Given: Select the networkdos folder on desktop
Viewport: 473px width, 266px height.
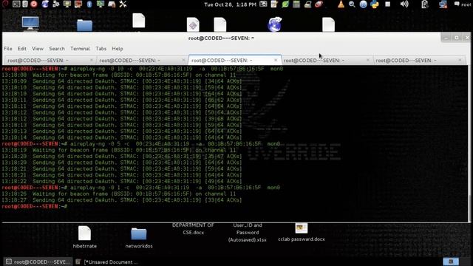Looking at the screenshot, I should click(x=139, y=238).
